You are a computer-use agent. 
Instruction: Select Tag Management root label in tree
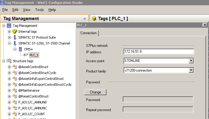[x=25, y=26]
